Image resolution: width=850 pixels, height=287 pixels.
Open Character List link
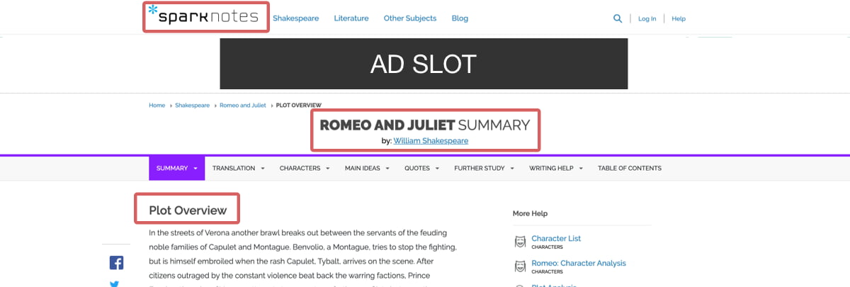556,239
